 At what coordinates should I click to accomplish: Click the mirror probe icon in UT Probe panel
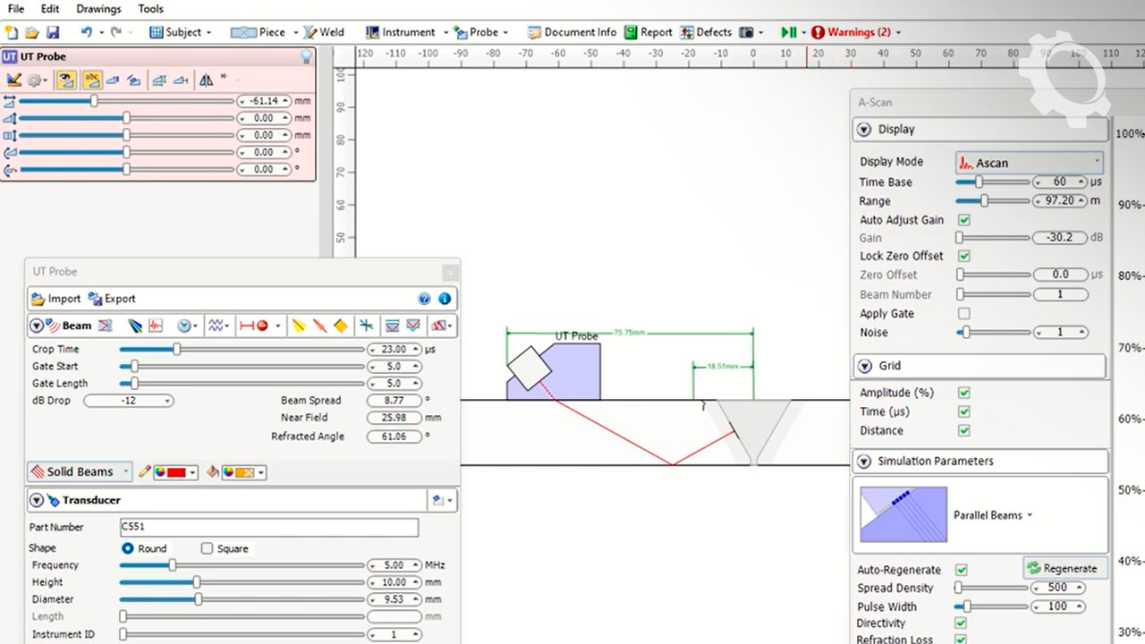(x=206, y=80)
